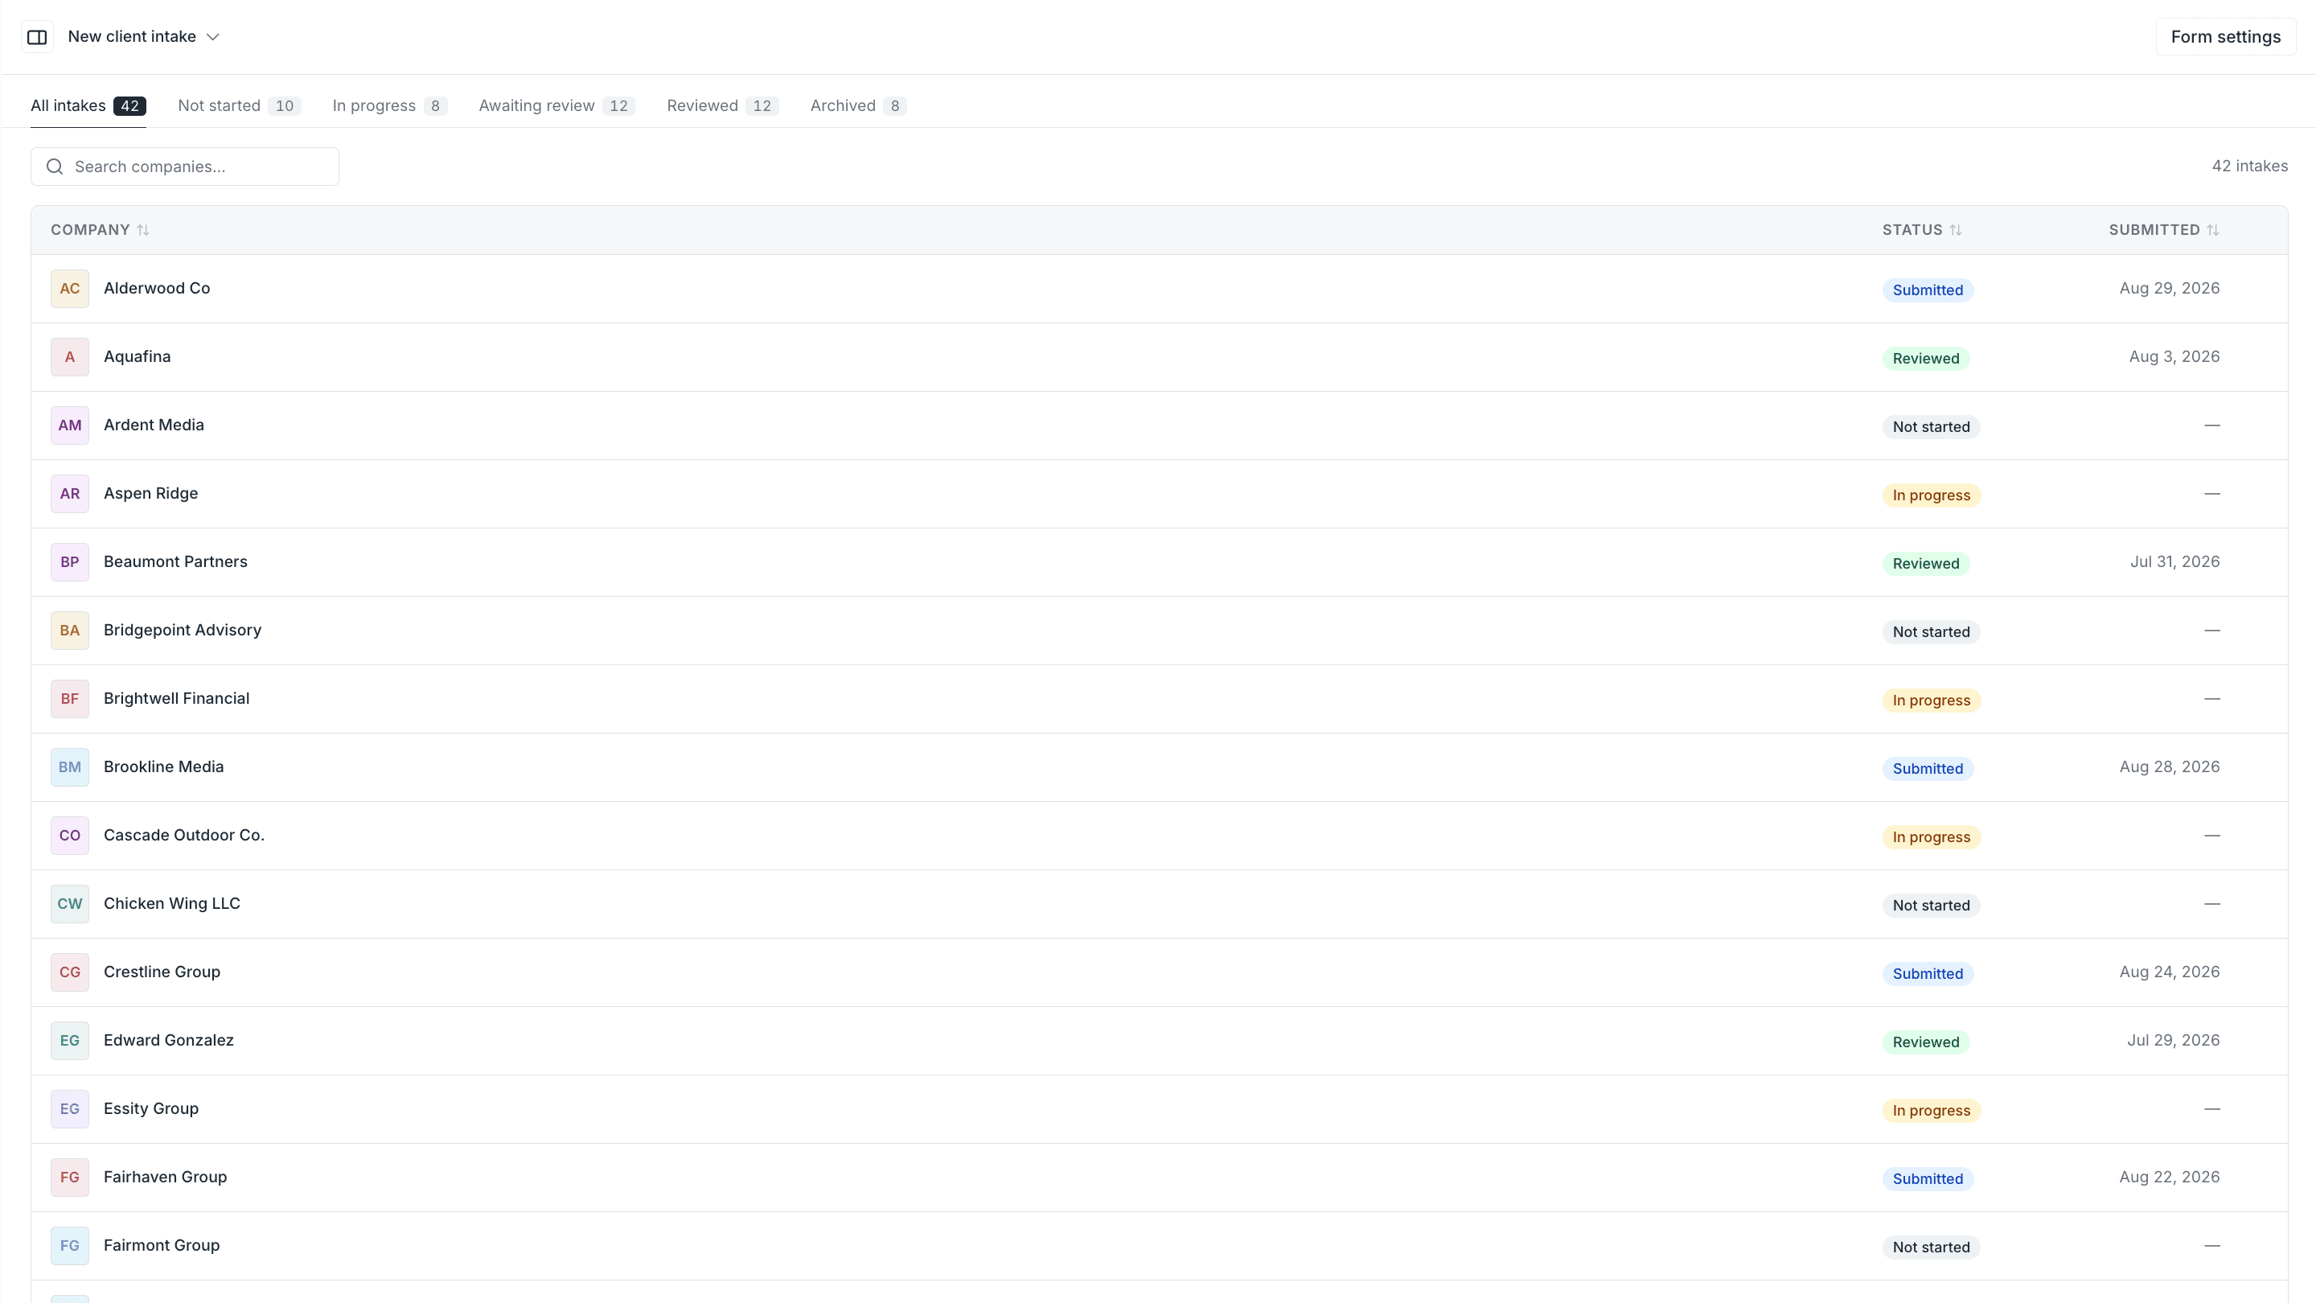Open Form settings

2225,37
